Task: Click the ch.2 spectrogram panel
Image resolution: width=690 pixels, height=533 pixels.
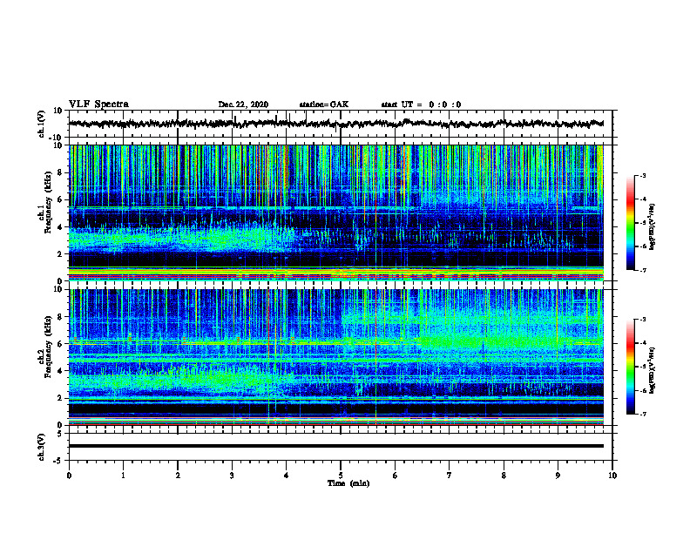Action: 336,357
